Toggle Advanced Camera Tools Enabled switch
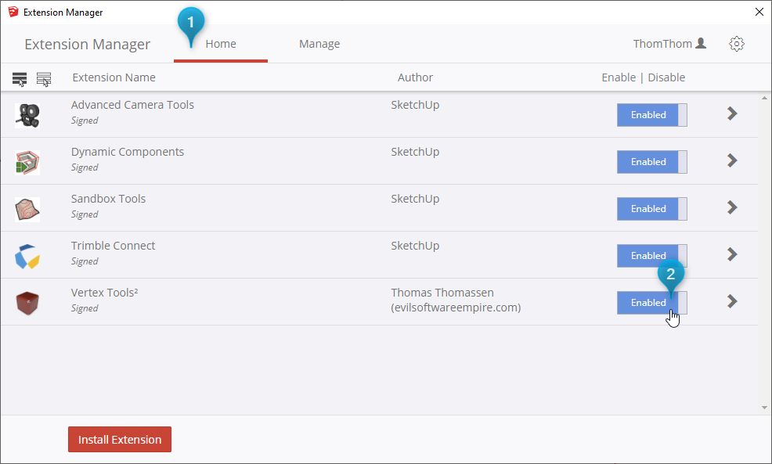The image size is (772, 464). click(651, 115)
